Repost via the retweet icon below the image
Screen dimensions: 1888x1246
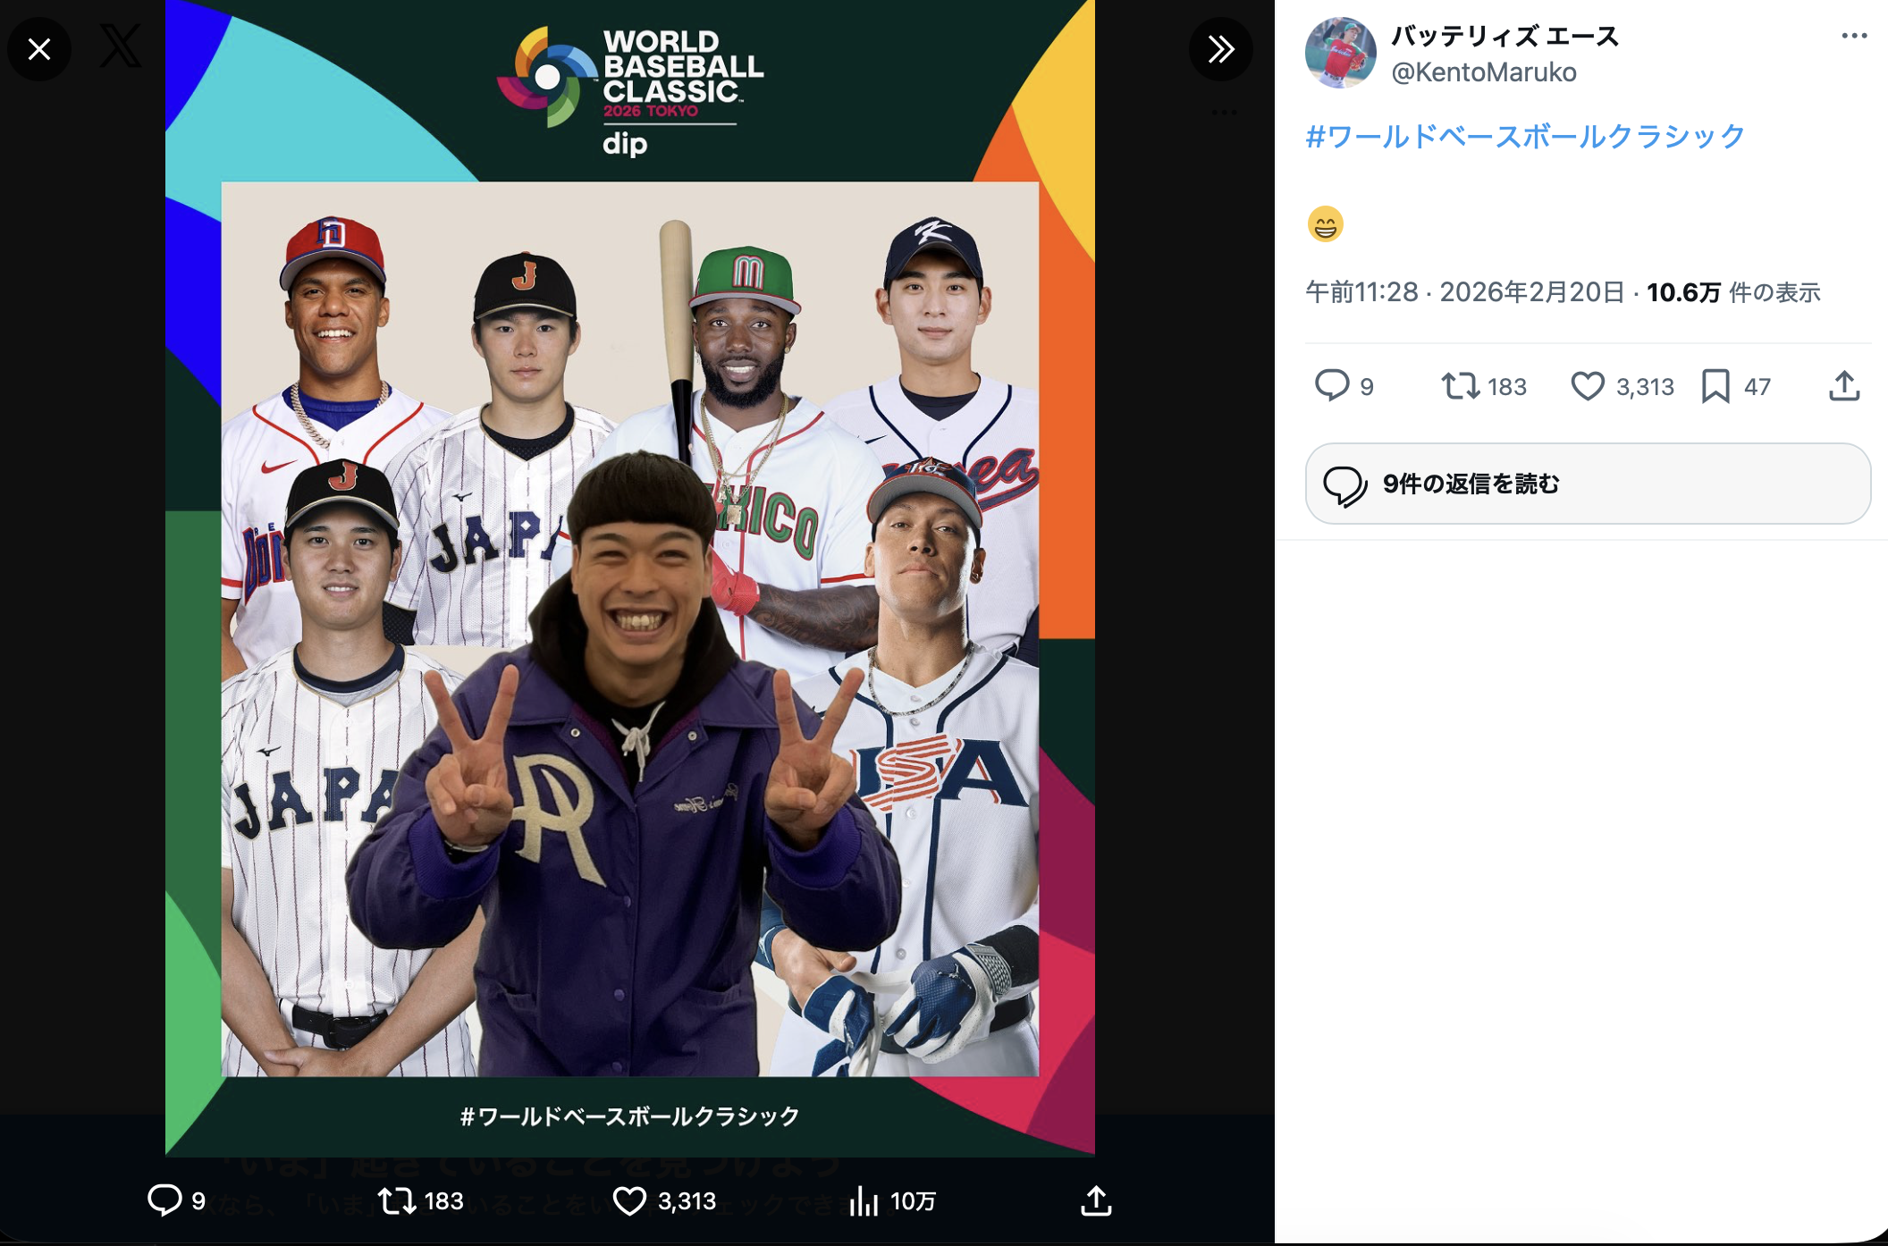click(397, 1200)
